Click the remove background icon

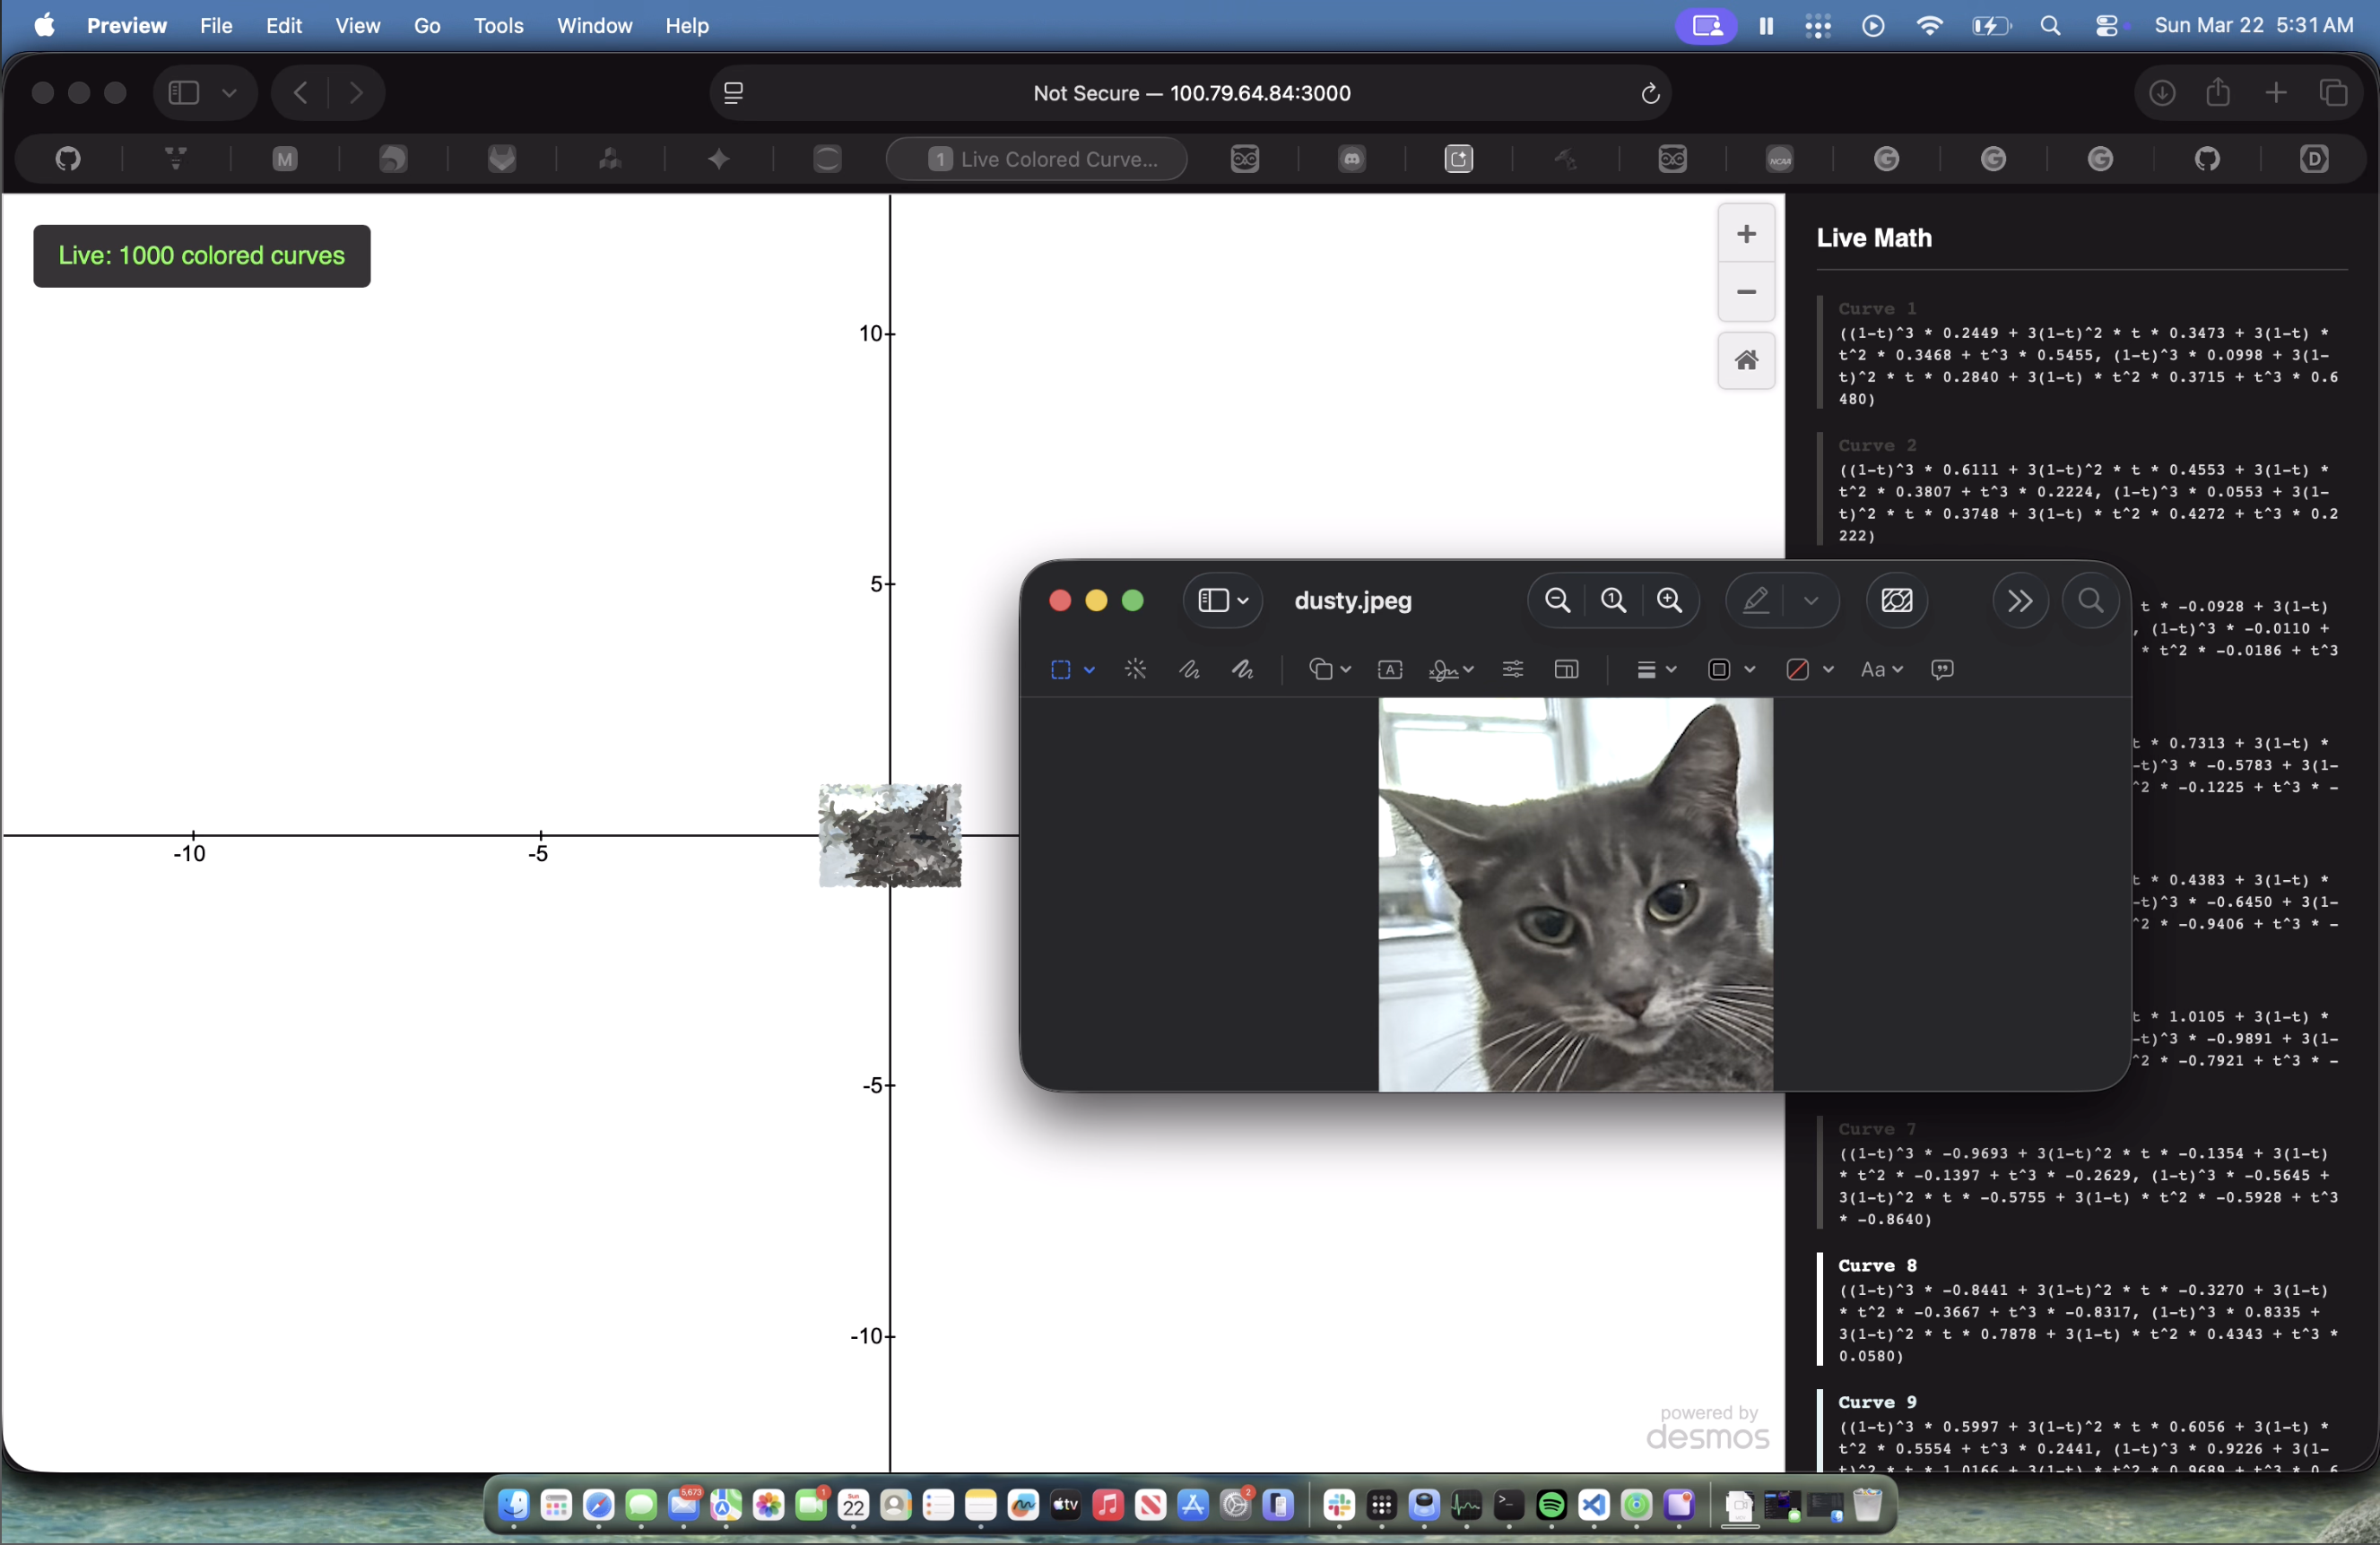(1897, 600)
